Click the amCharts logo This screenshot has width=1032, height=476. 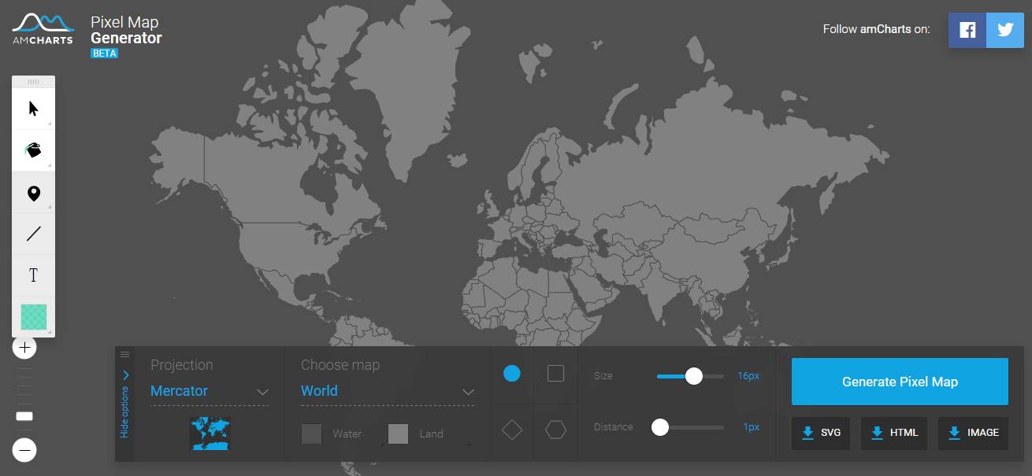(43, 29)
